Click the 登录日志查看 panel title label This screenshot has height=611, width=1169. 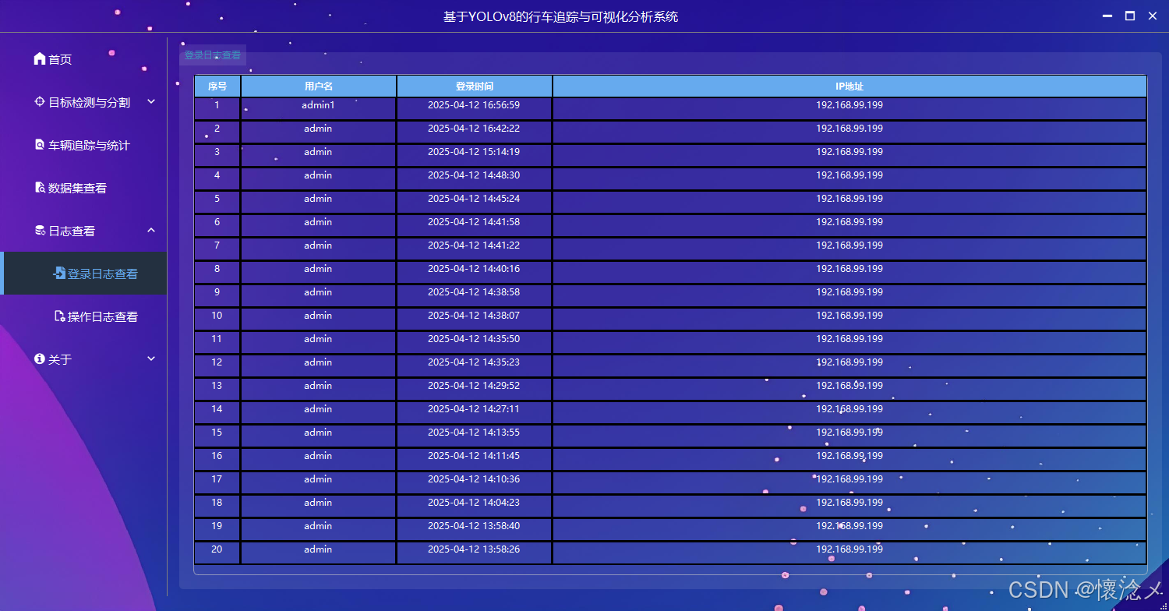coord(213,55)
